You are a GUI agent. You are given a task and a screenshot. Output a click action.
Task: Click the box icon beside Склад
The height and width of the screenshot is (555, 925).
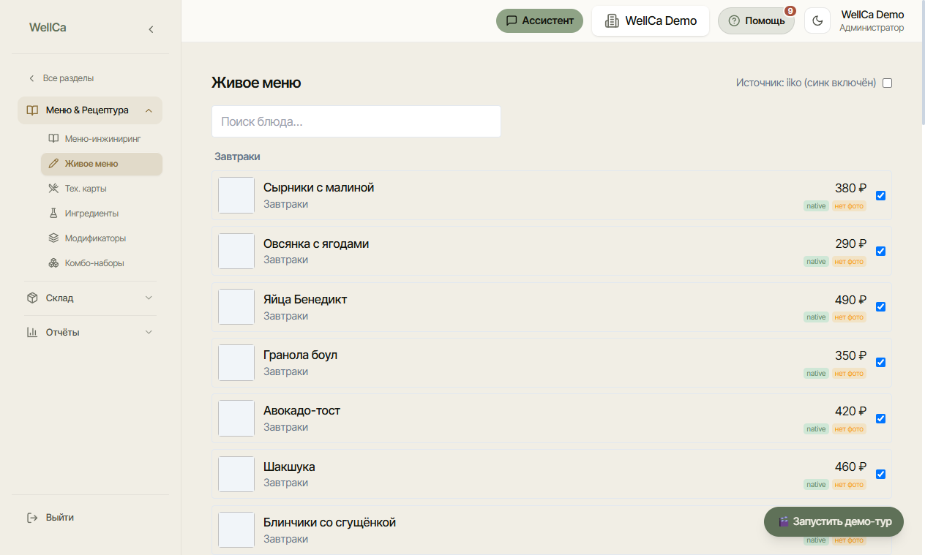click(32, 298)
